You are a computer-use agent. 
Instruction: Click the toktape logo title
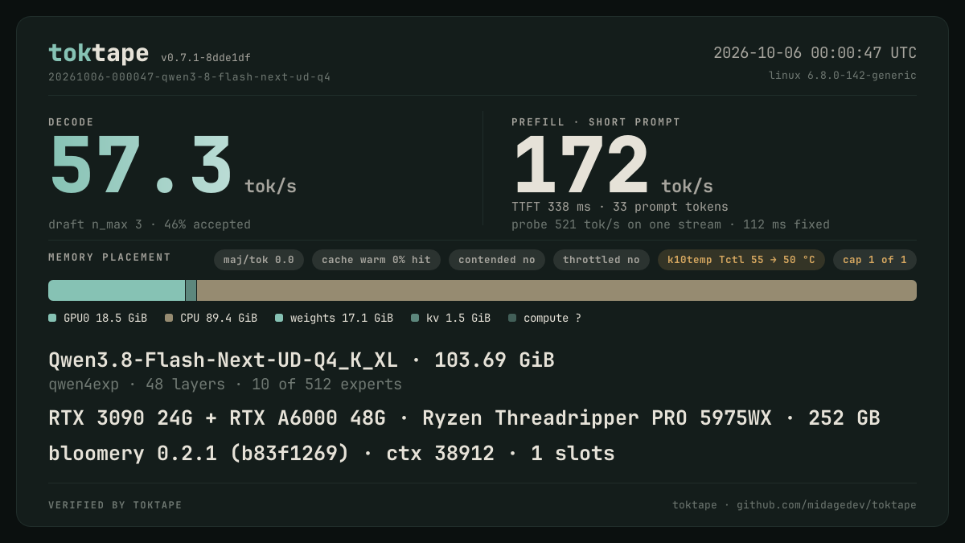pyautogui.click(x=98, y=53)
